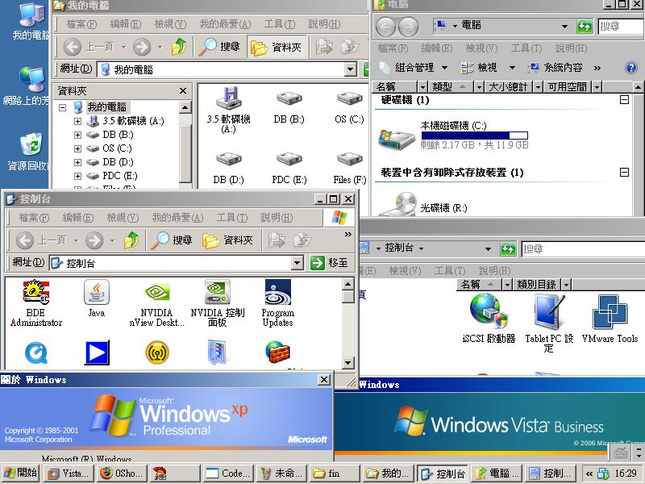645x484 pixels.
Task: Show 資料夾 pane in front 控制台 window
Action: [227, 240]
